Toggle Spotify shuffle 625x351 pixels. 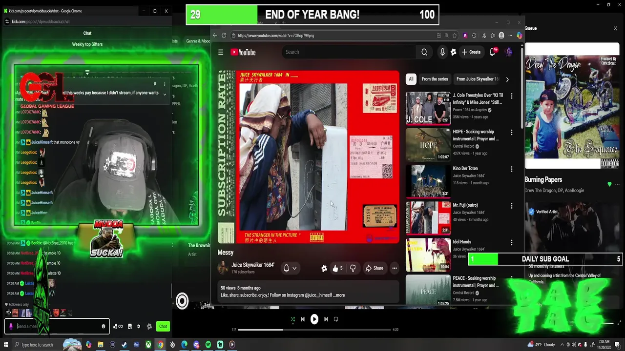(292, 319)
